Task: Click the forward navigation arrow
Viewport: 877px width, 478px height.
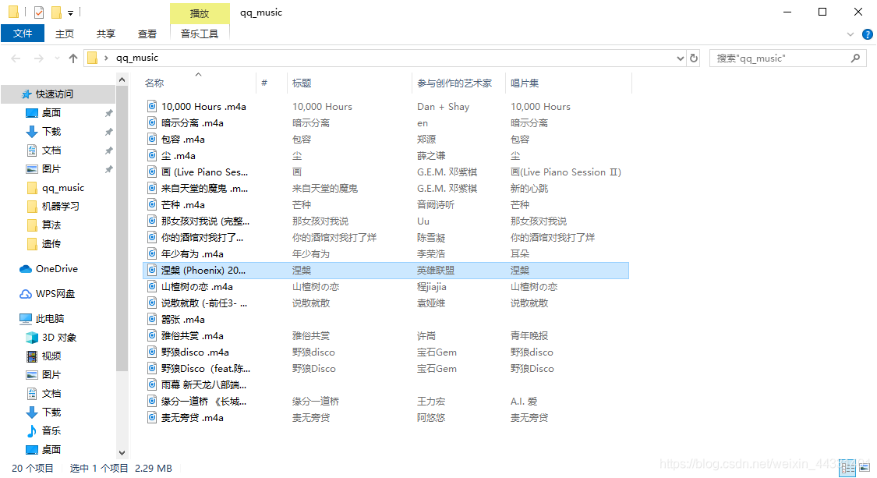Action: point(38,58)
